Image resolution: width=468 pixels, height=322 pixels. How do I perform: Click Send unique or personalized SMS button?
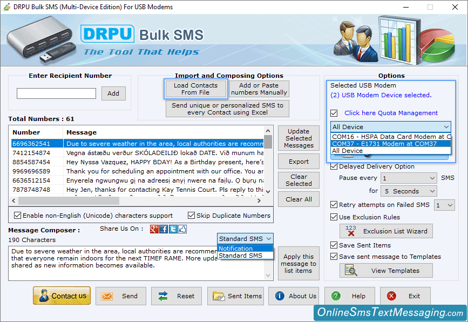227,109
